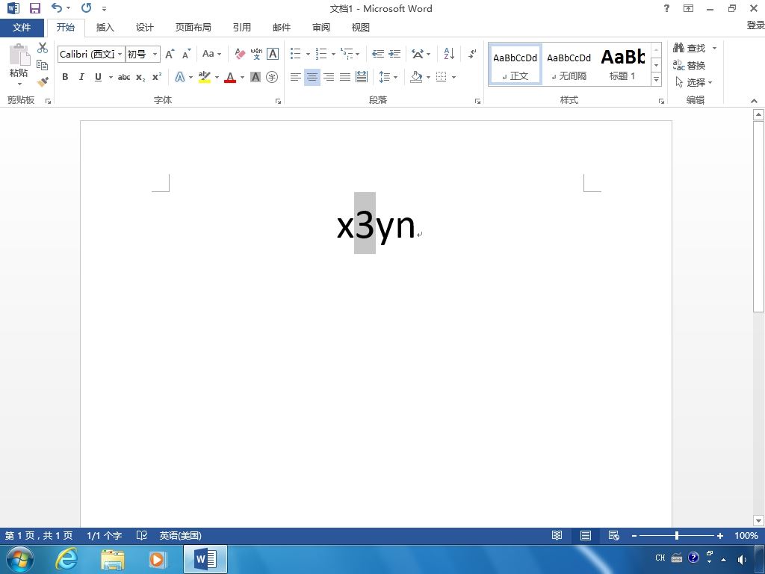Increase font size with the grow font icon
The image size is (765, 574).
pyautogui.click(x=170, y=54)
